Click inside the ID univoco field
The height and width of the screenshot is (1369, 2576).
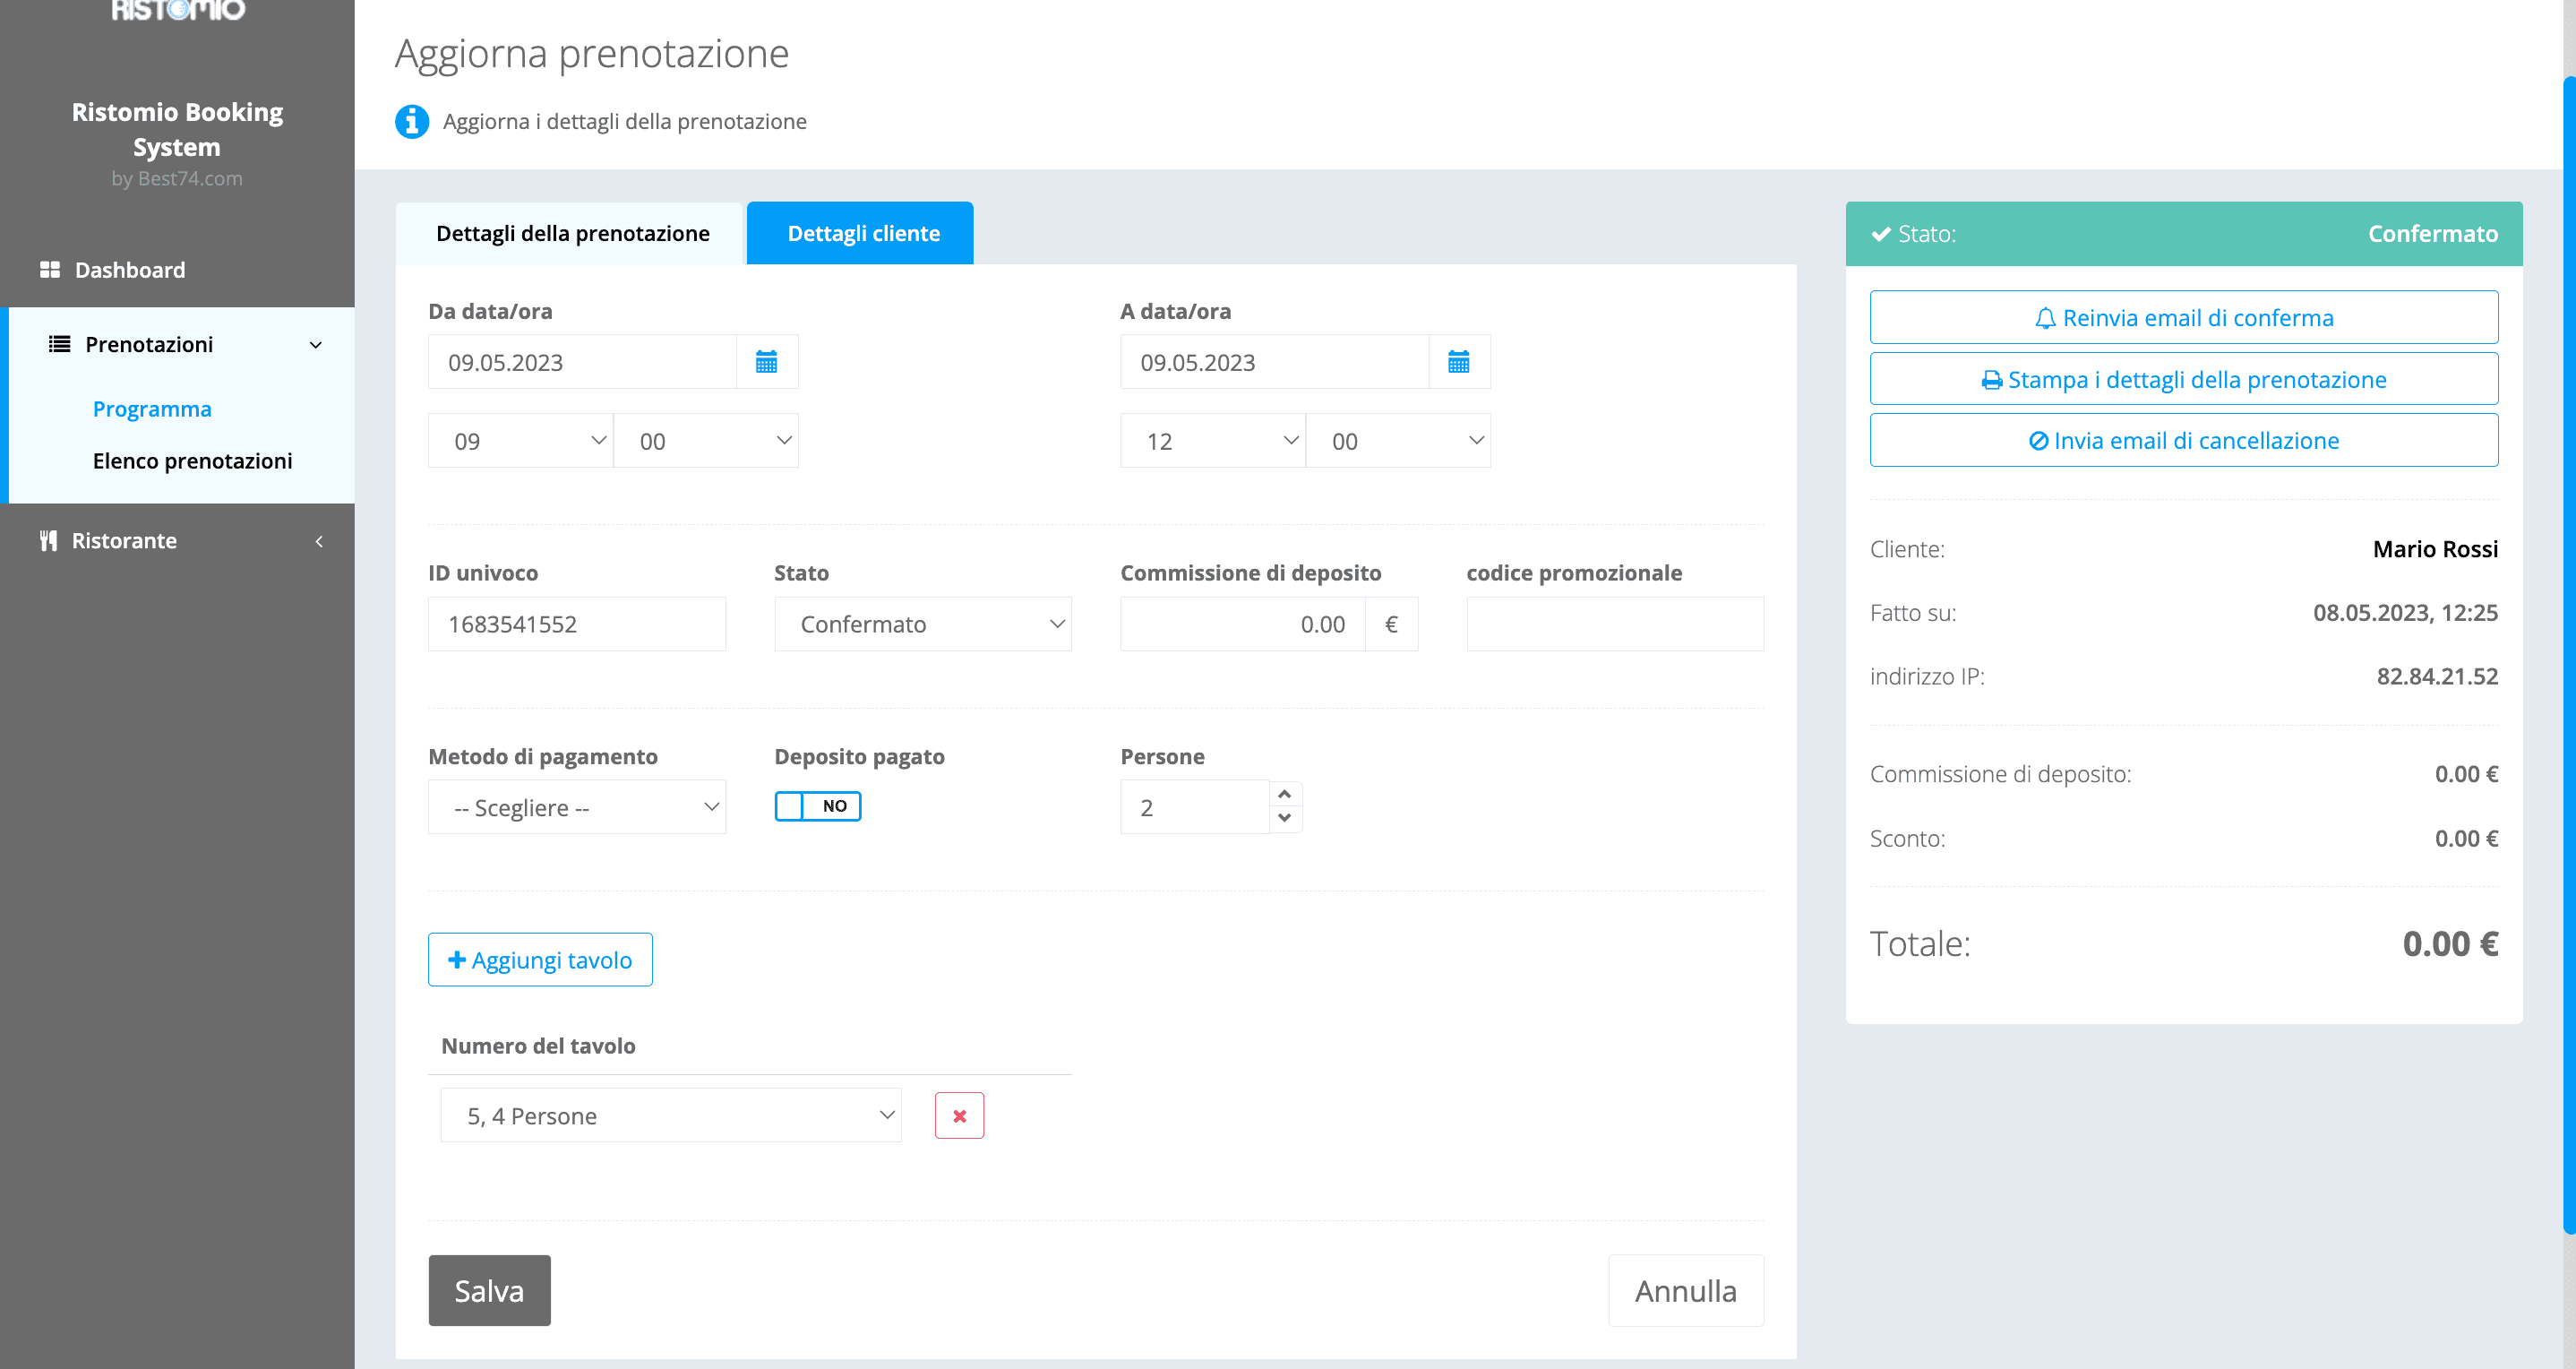[x=576, y=623]
